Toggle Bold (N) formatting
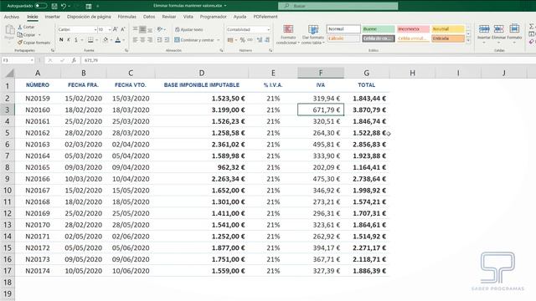Screen dimensions: 536x301 point(61,40)
